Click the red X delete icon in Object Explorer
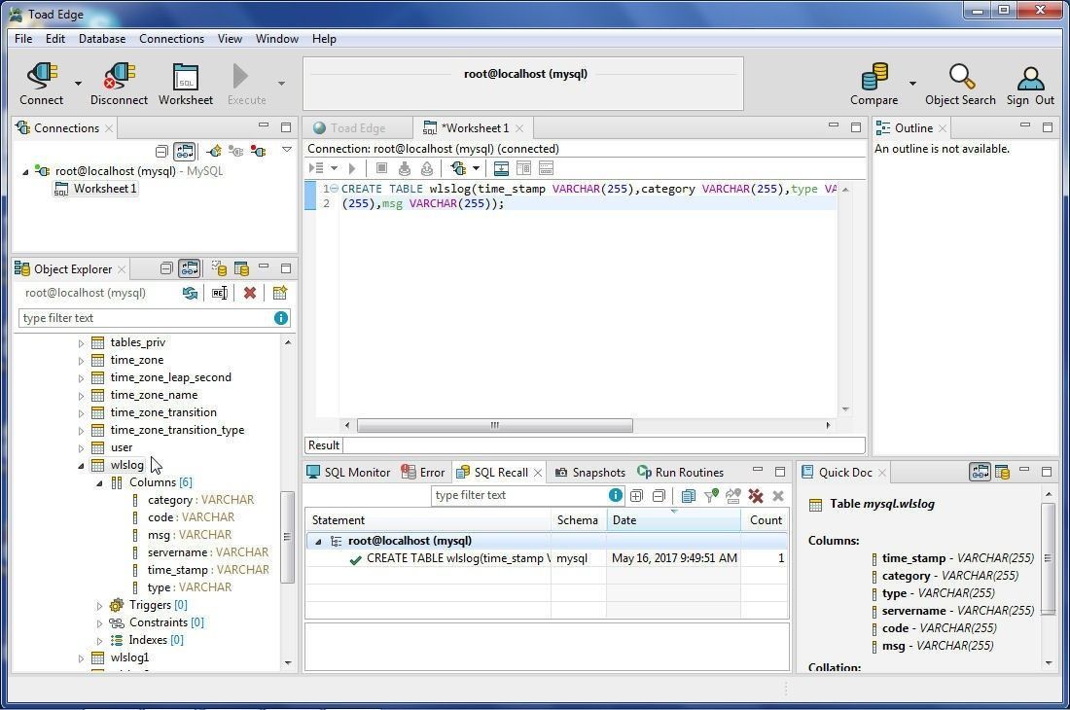The width and height of the screenshot is (1070, 710). coord(250,293)
